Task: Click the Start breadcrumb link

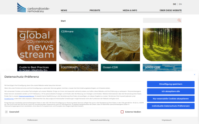Action: [63, 21]
